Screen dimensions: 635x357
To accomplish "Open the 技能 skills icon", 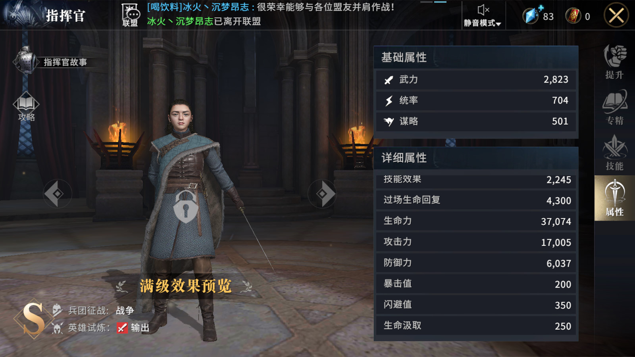I will (x=614, y=153).
